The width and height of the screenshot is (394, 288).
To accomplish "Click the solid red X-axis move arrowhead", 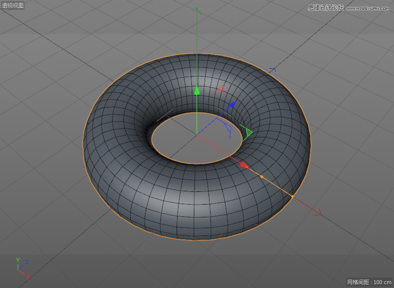I will (x=244, y=165).
